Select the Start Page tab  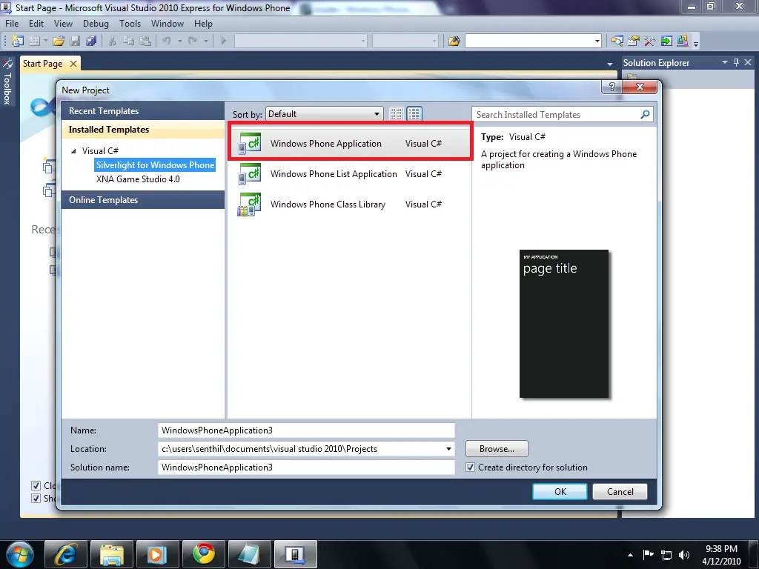point(42,64)
